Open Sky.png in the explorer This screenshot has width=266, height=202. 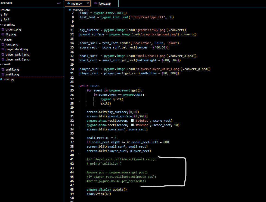coord(11,35)
